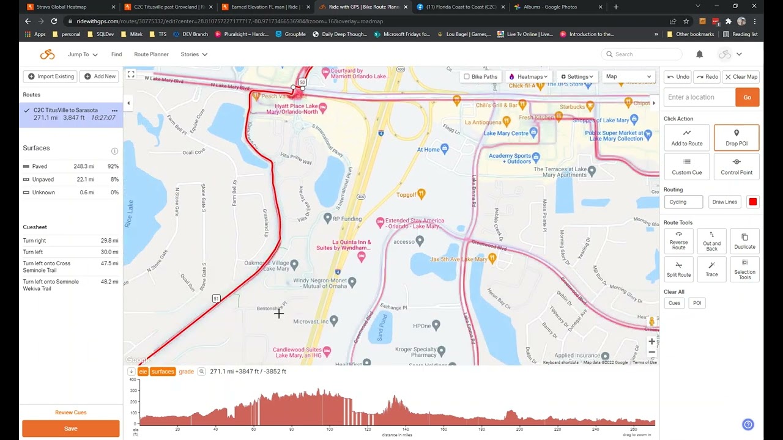
Task: Toggle fullscreen map icon
Action: (x=131, y=74)
